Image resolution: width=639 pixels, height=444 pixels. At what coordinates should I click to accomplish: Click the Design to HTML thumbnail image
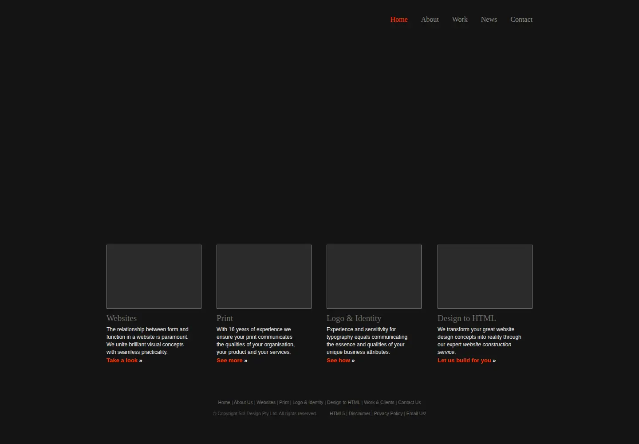click(485, 277)
